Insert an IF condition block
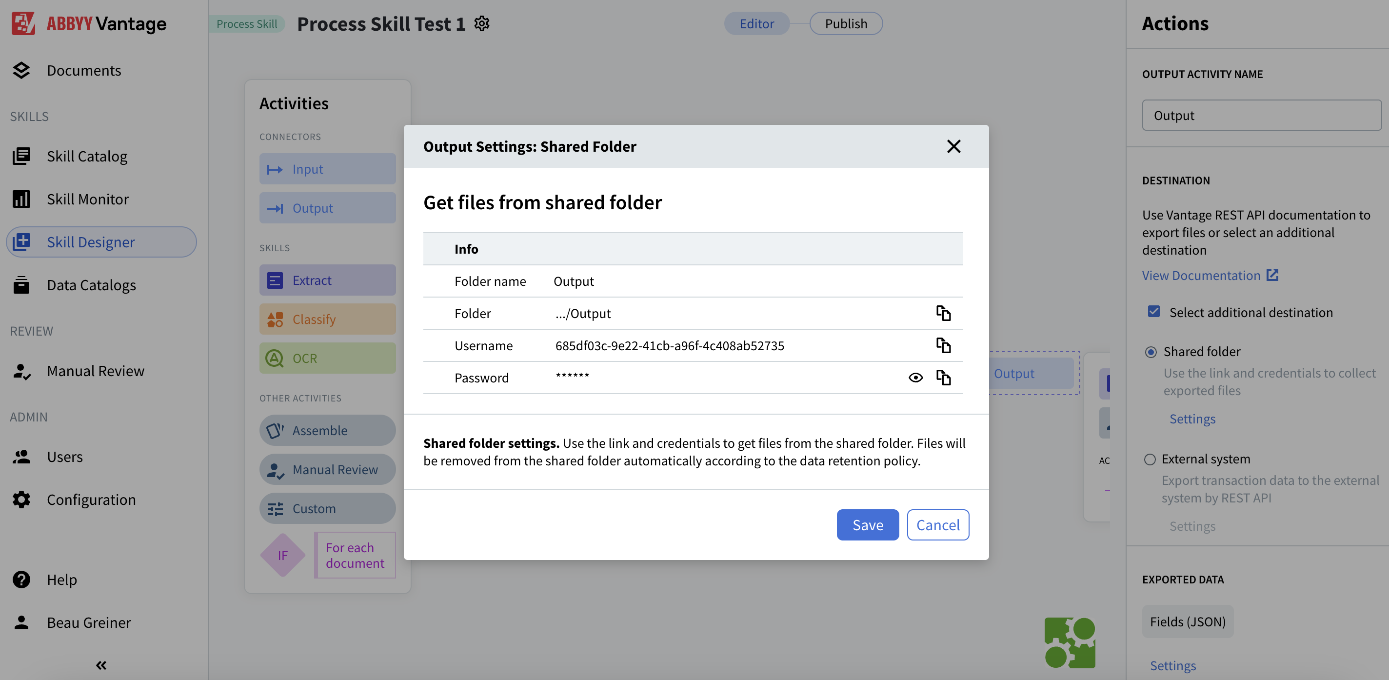 click(x=282, y=555)
